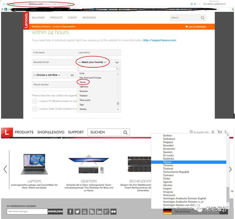The width and height of the screenshot is (235, 219).
Task: Click the Phone Number field
Action: point(54,85)
